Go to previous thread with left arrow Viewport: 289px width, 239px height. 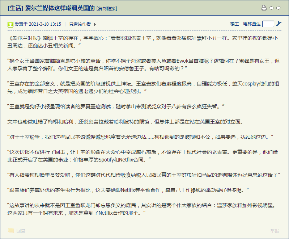tap(271, 8)
